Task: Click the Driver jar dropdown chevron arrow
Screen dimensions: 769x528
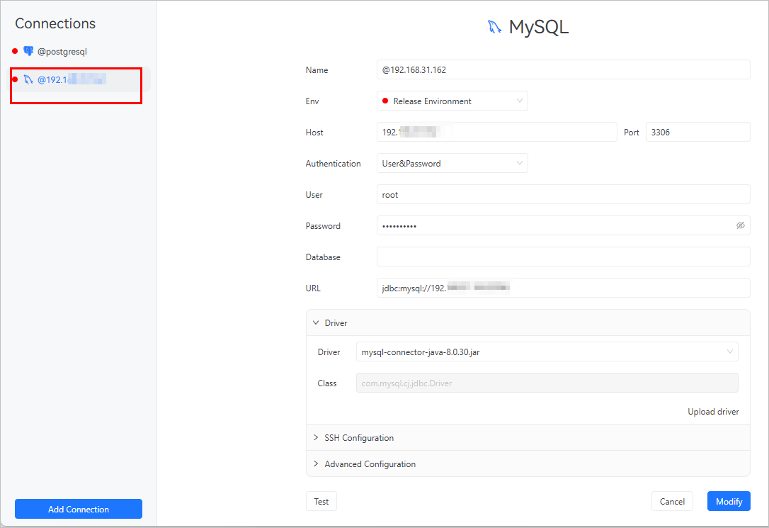Action: click(729, 352)
